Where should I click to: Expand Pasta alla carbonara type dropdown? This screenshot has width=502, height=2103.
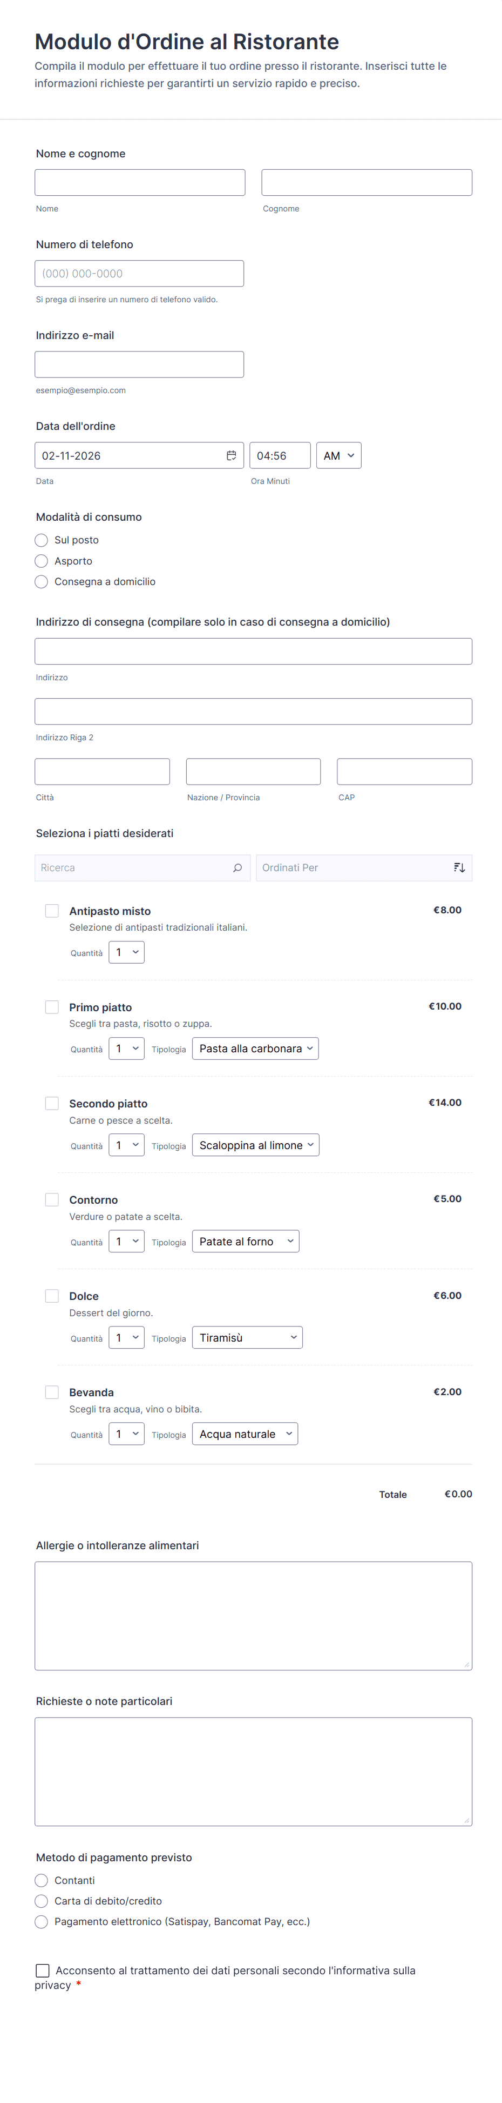click(255, 1049)
